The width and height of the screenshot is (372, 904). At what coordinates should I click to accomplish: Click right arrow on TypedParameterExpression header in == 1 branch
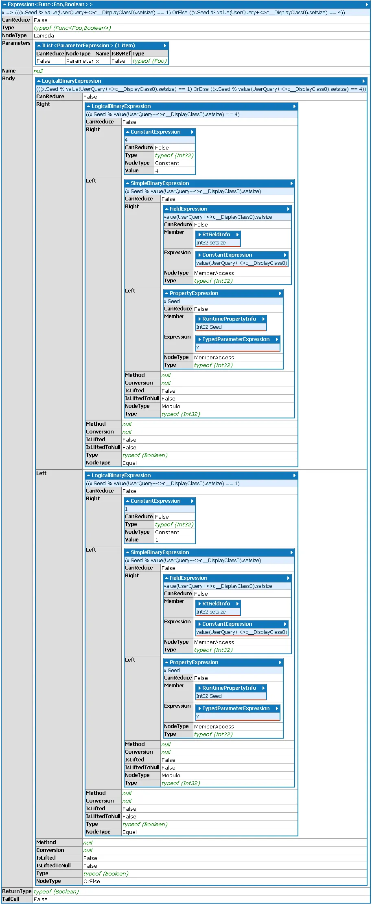click(277, 708)
